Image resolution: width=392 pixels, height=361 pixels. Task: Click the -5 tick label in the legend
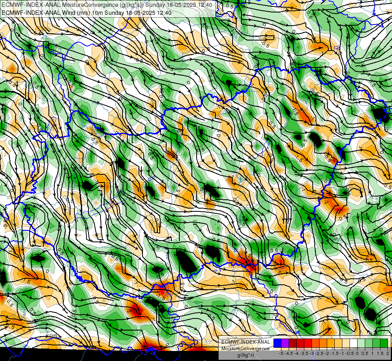(x=281, y=353)
